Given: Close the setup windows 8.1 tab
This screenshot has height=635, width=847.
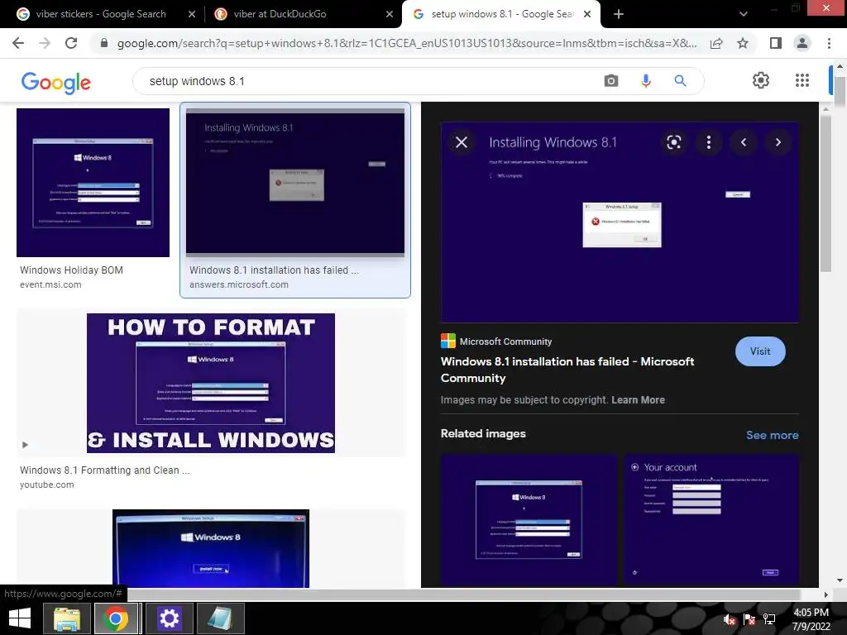Looking at the screenshot, I should (588, 14).
